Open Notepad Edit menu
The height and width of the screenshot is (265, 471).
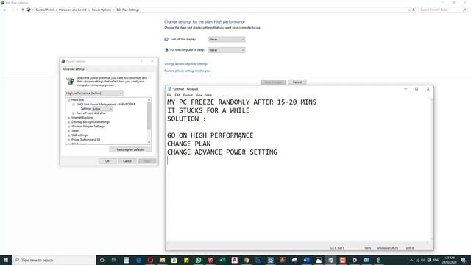177,95
